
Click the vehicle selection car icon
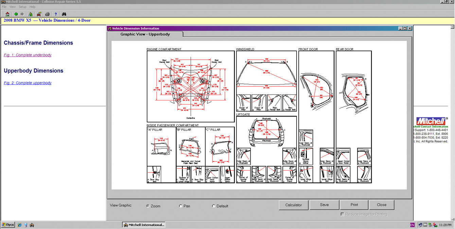pyautogui.click(x=39, y=14)
